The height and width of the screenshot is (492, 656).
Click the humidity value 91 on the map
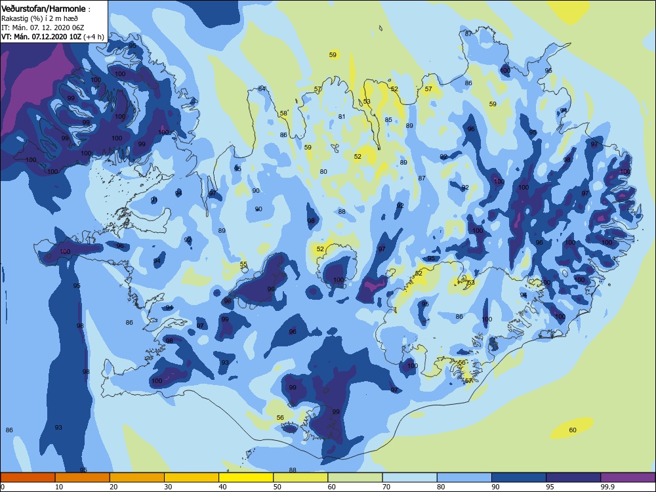tap(154, 200)
